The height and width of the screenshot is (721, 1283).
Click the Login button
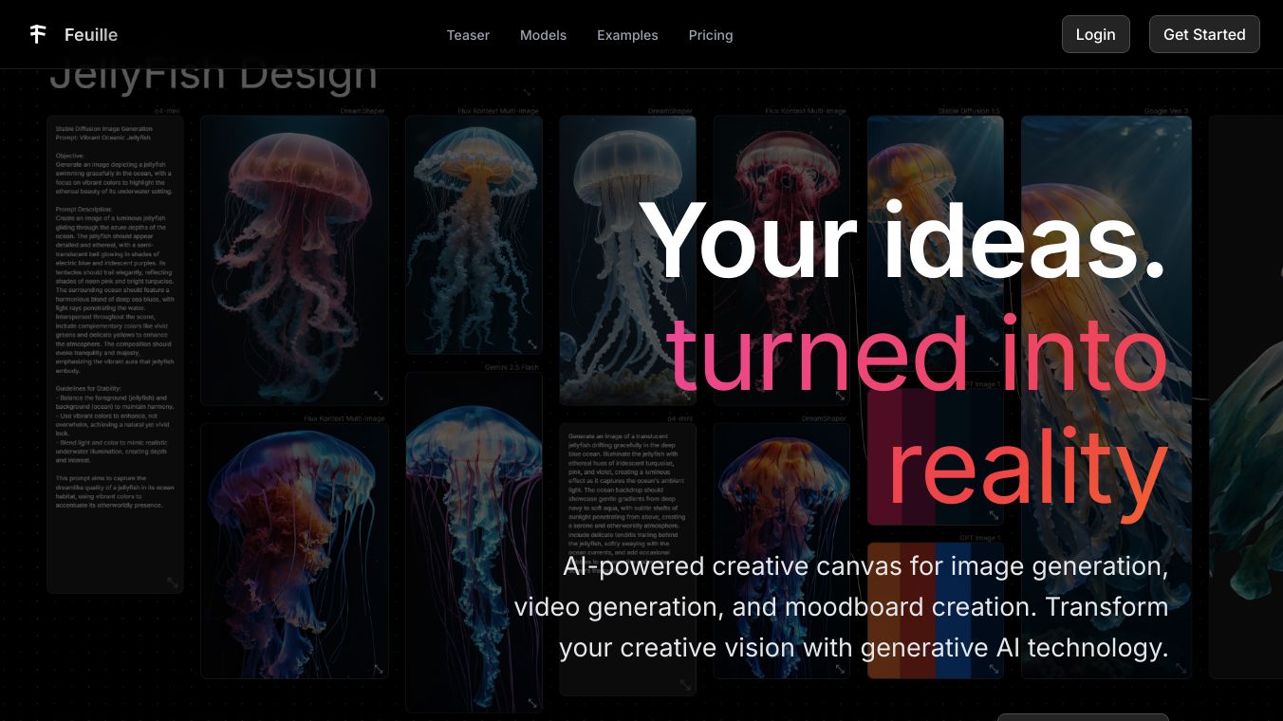point(1095,34)
